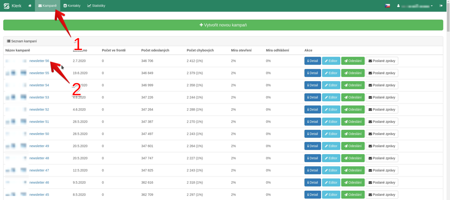
Task: Switch language via the Czech flag icon
Action: pos(388,6)
